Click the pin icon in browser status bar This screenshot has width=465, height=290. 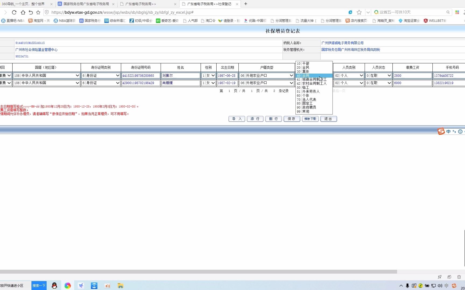(440, 277)
